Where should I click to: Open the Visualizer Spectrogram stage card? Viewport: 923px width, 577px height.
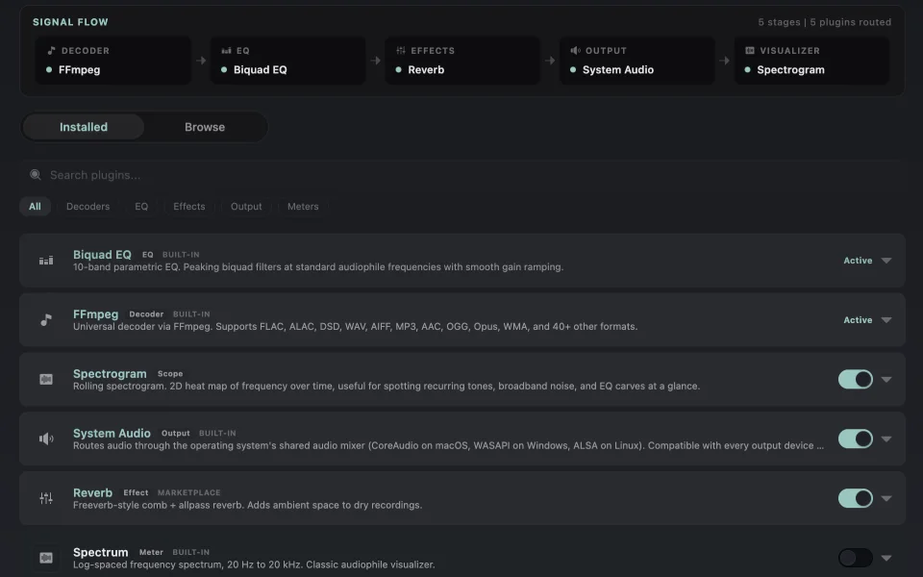click(811, 61)
